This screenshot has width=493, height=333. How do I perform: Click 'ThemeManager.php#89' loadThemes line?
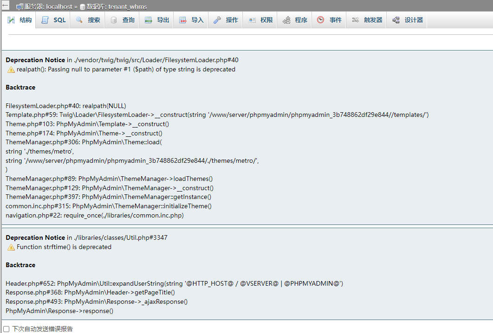click(109, 179)
